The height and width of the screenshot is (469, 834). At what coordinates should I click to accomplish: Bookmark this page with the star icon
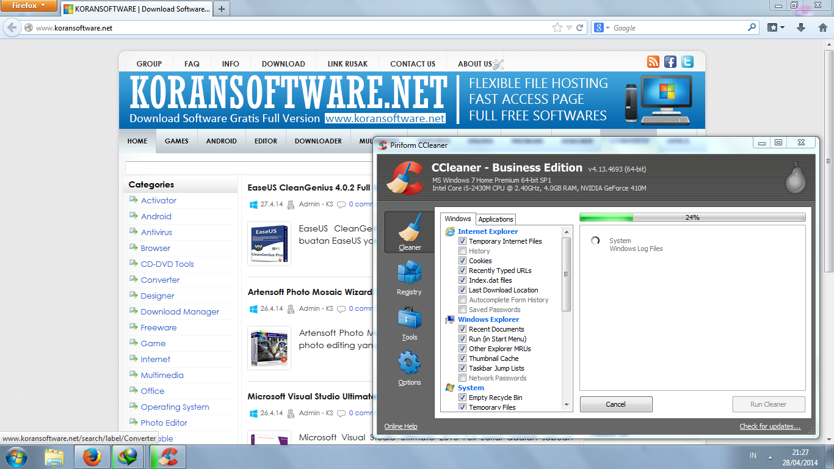click(x=557, y=27)
